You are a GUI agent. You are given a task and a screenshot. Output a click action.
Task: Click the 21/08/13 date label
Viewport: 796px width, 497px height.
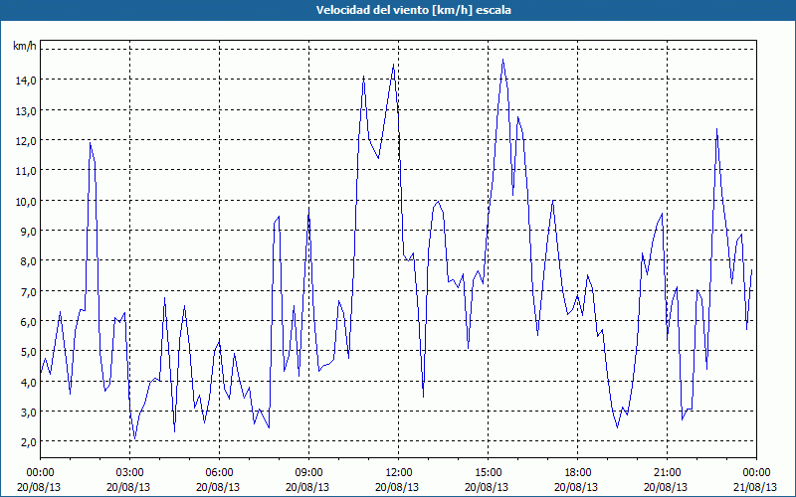click(755, 487)
